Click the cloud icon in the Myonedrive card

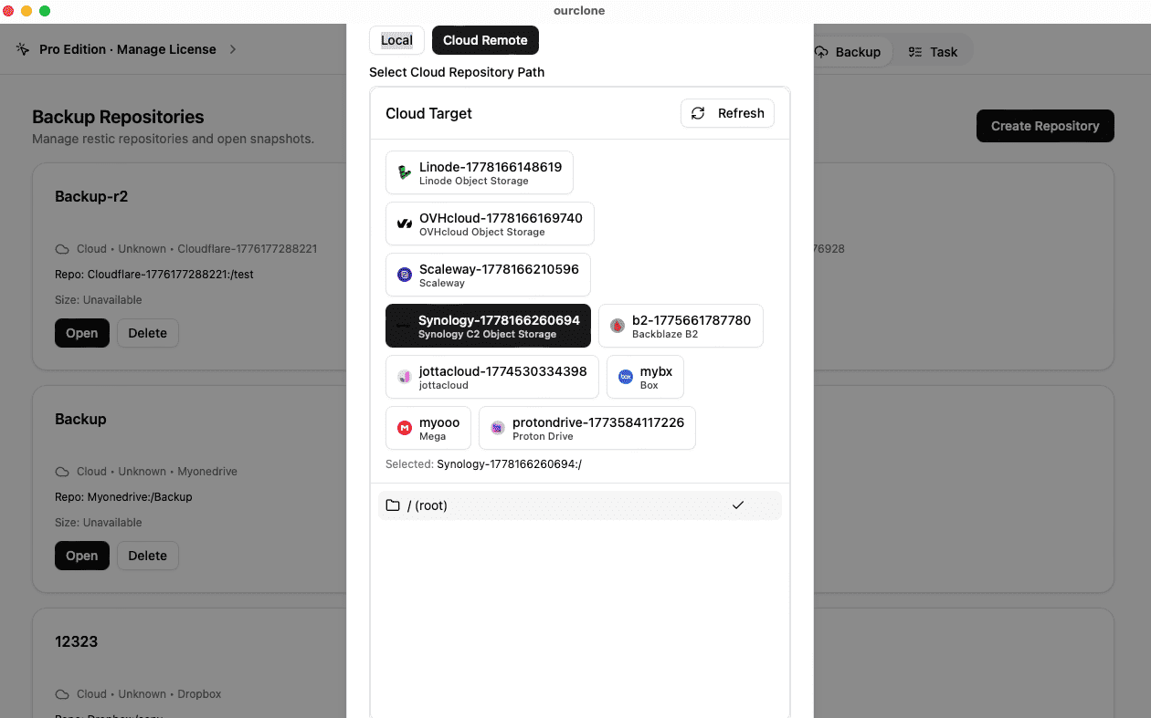pyautogui.click(x=62, y=472)
